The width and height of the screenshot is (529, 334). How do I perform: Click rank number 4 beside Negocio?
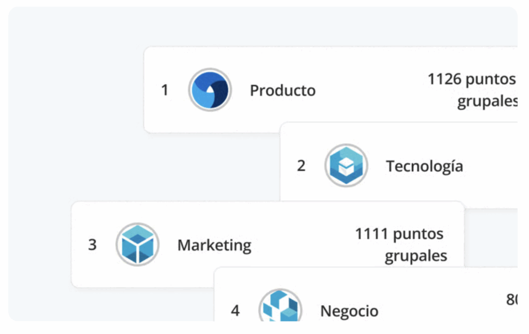[x=235, y=311]
